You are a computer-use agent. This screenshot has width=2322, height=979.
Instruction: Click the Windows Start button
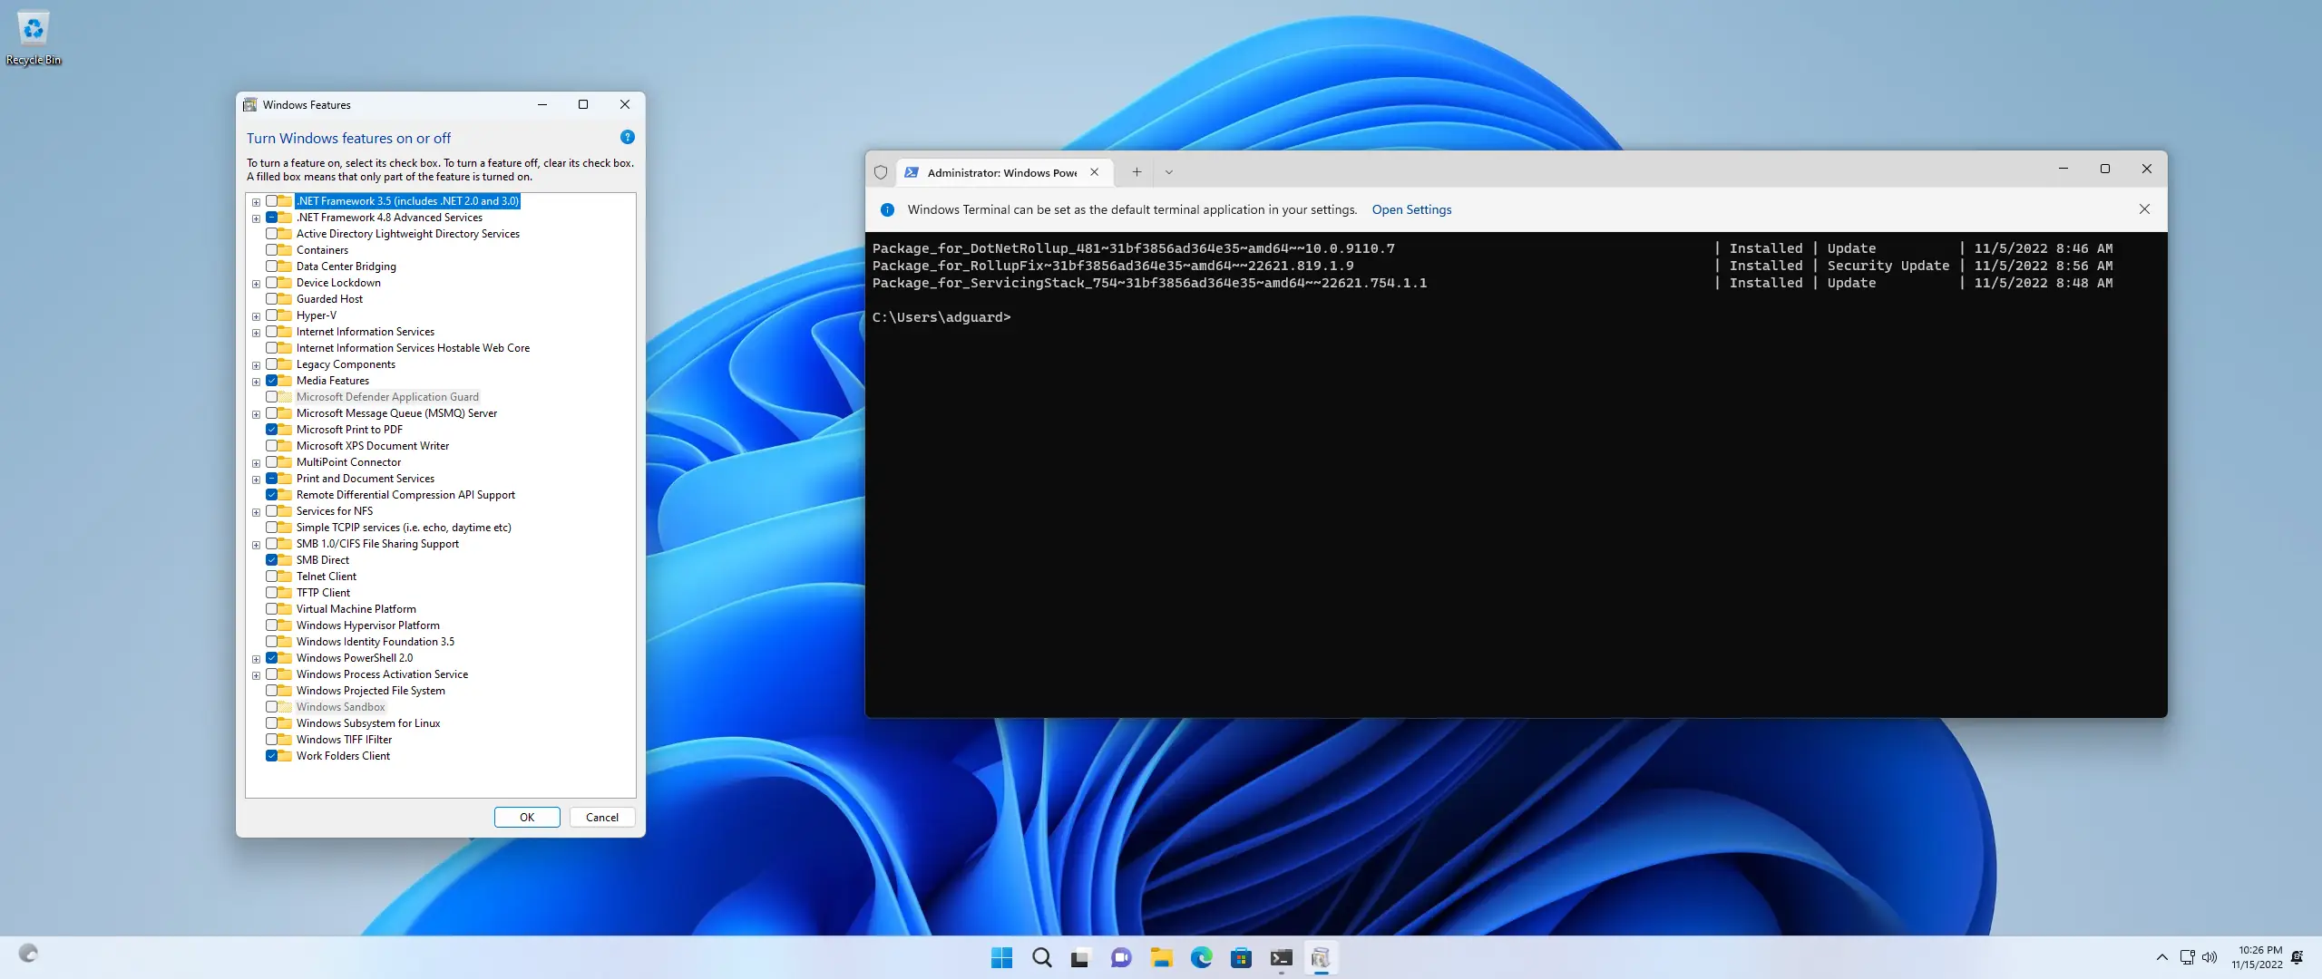[1001, 958]
